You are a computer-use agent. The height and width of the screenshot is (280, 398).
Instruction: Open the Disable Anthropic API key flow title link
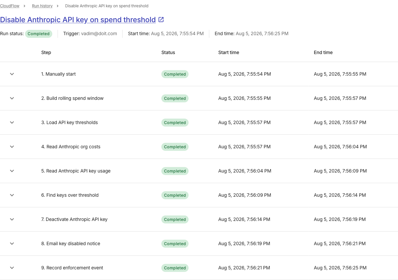tap(78, 20)
